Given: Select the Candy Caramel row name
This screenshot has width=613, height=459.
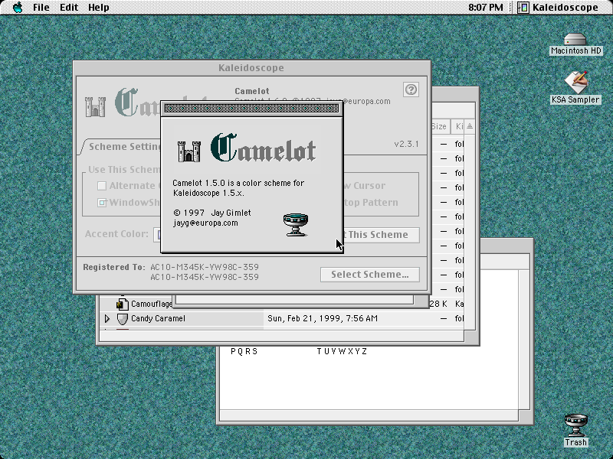Looking at the screenshot, I should pos(158,318).
